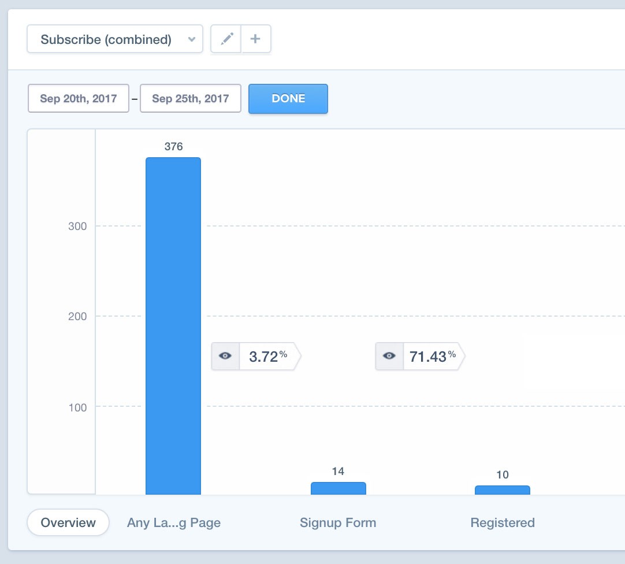This screenshot has width=625, height=564.
Task: Open the Sep 25th, 2017 end date picker
Action: pyautogui.click(x=191, y=98)
